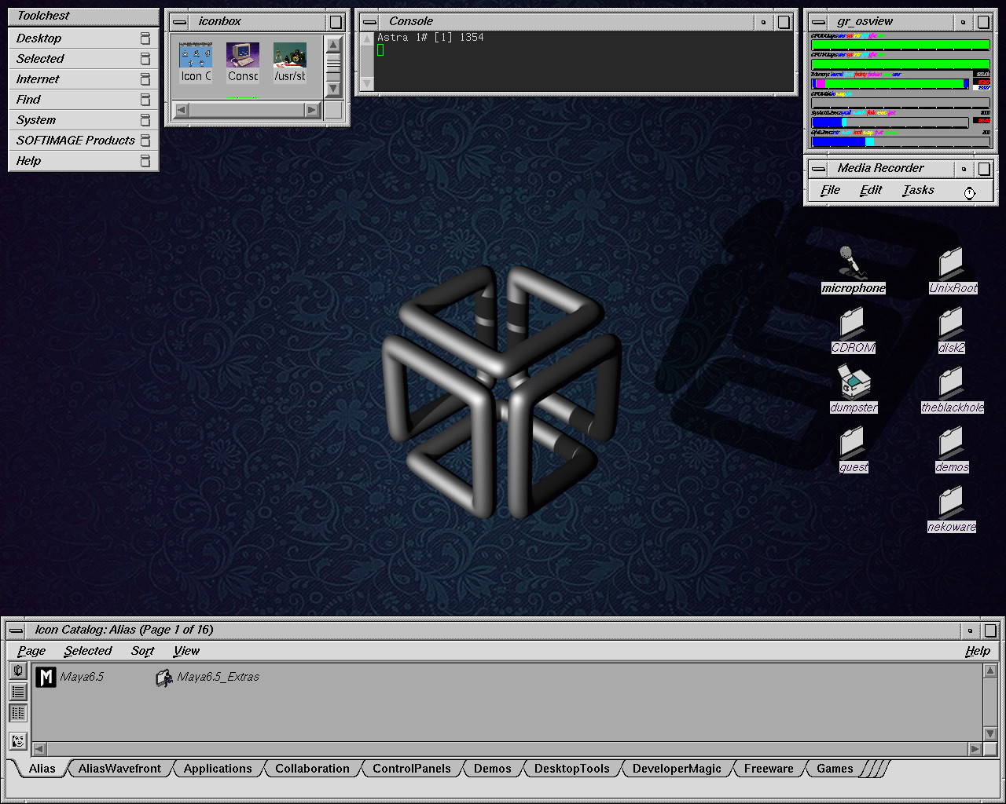Switch Icon Catalog to column view
Viewport: 1006px width, 804px height.
click(18, 713)
